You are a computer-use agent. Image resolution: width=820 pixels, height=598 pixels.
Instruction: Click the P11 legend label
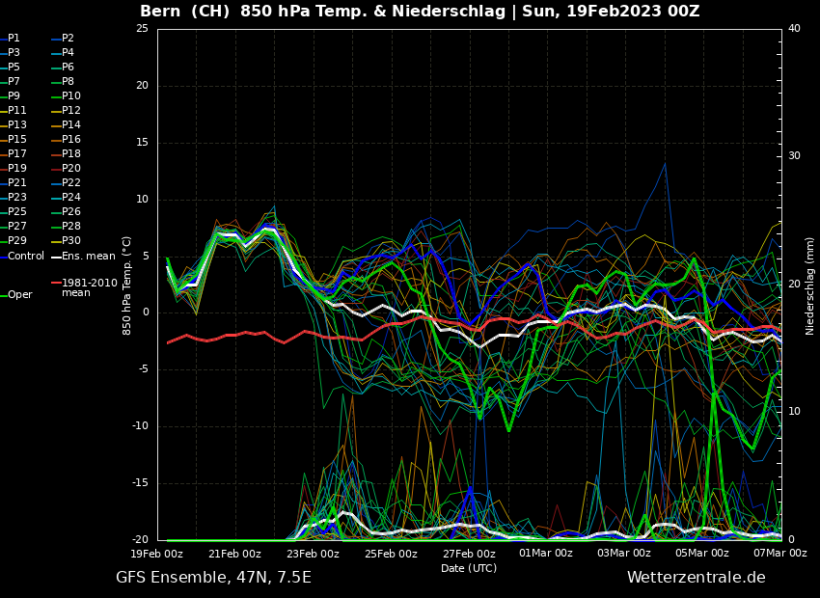pos(16,110)
